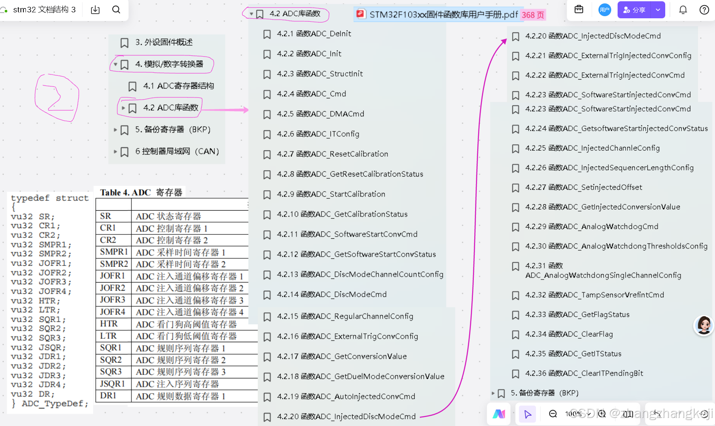Click bookmark icon beside 4.1 ADC寄存器结构

tap(132, 86)
